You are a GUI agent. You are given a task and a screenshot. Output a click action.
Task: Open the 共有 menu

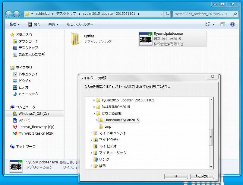click(x=54, y=24)
